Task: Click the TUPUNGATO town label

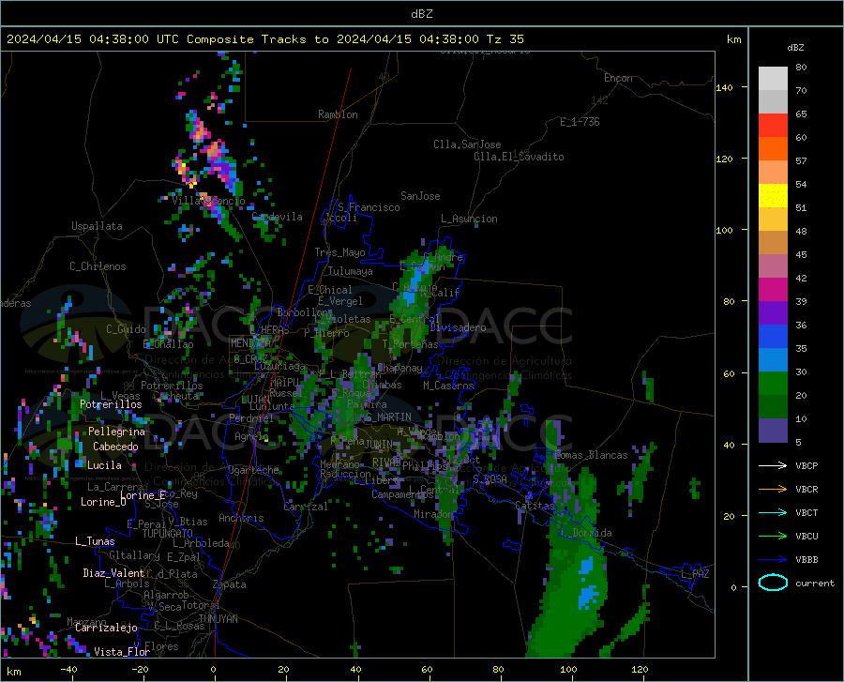Action: click(168, 534)
